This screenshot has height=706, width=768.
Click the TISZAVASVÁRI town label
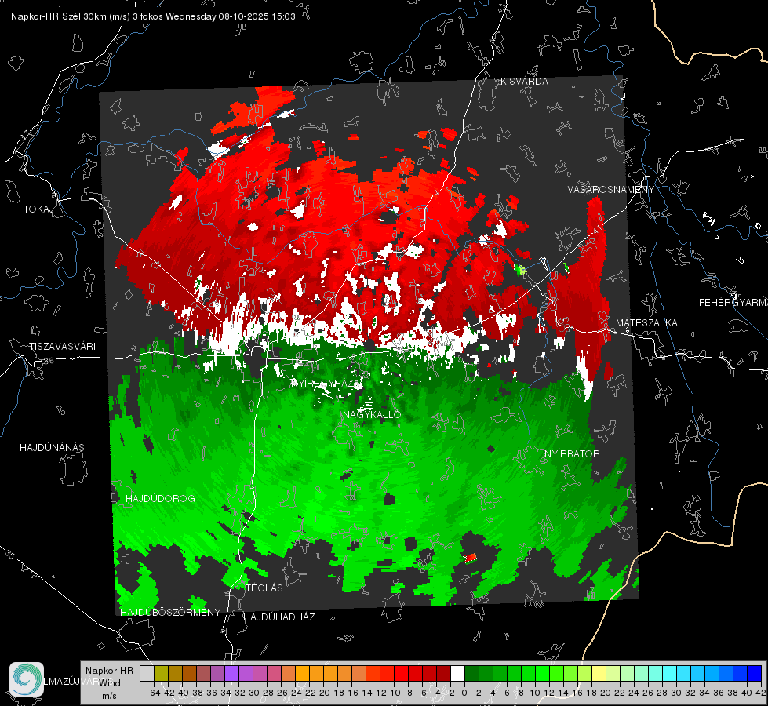point(62,347)
